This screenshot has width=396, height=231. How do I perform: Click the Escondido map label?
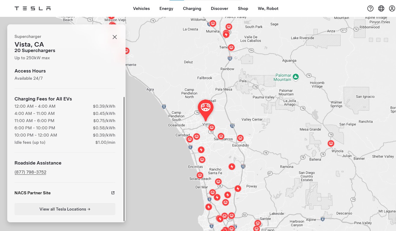[x=240, y=145]
